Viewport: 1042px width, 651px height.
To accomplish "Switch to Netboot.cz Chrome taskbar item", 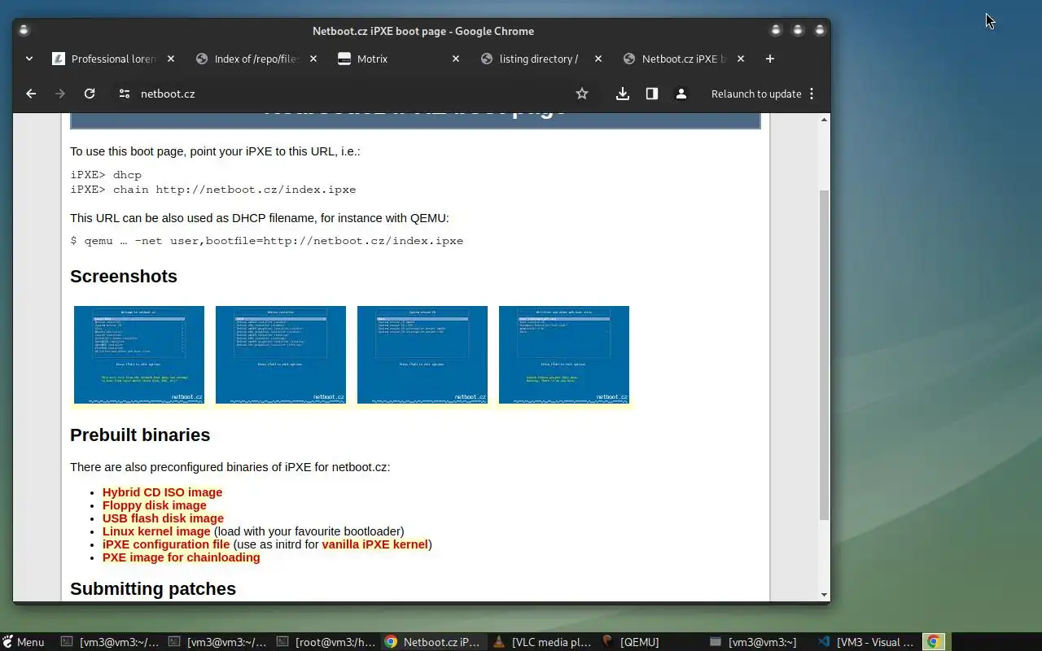I will [433, 642].
